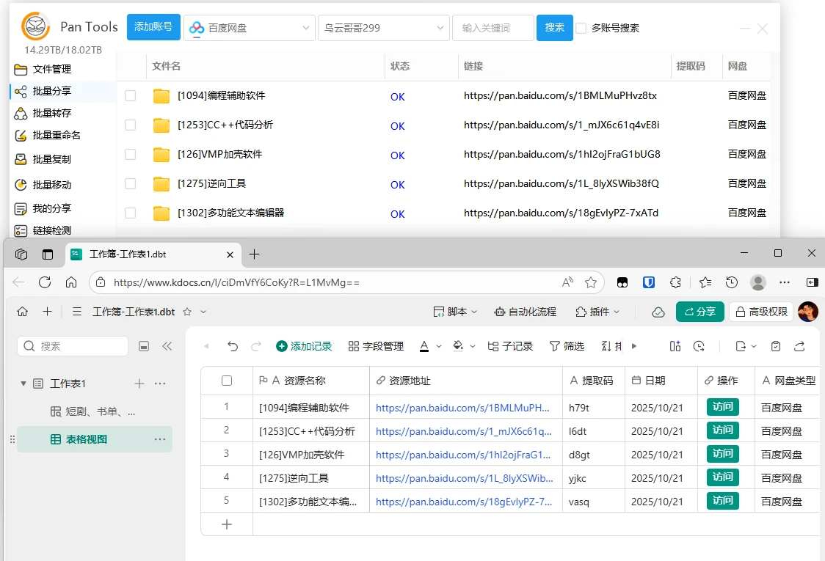825x561 pixels.
Task: Collapse the 工作表1 tree node
Action: (23, 384)
